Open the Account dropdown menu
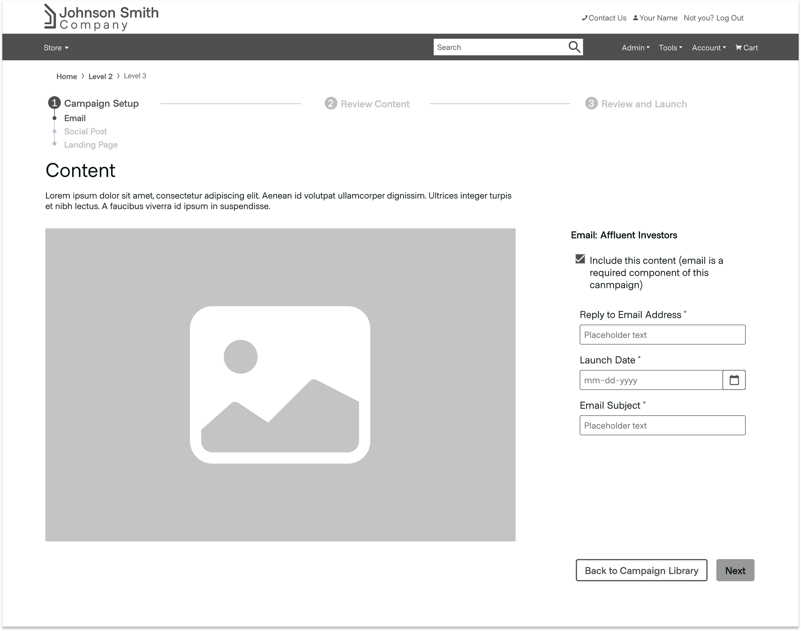Image resolution: width=801 pixels, height=631 pixels. click(709, 48)
